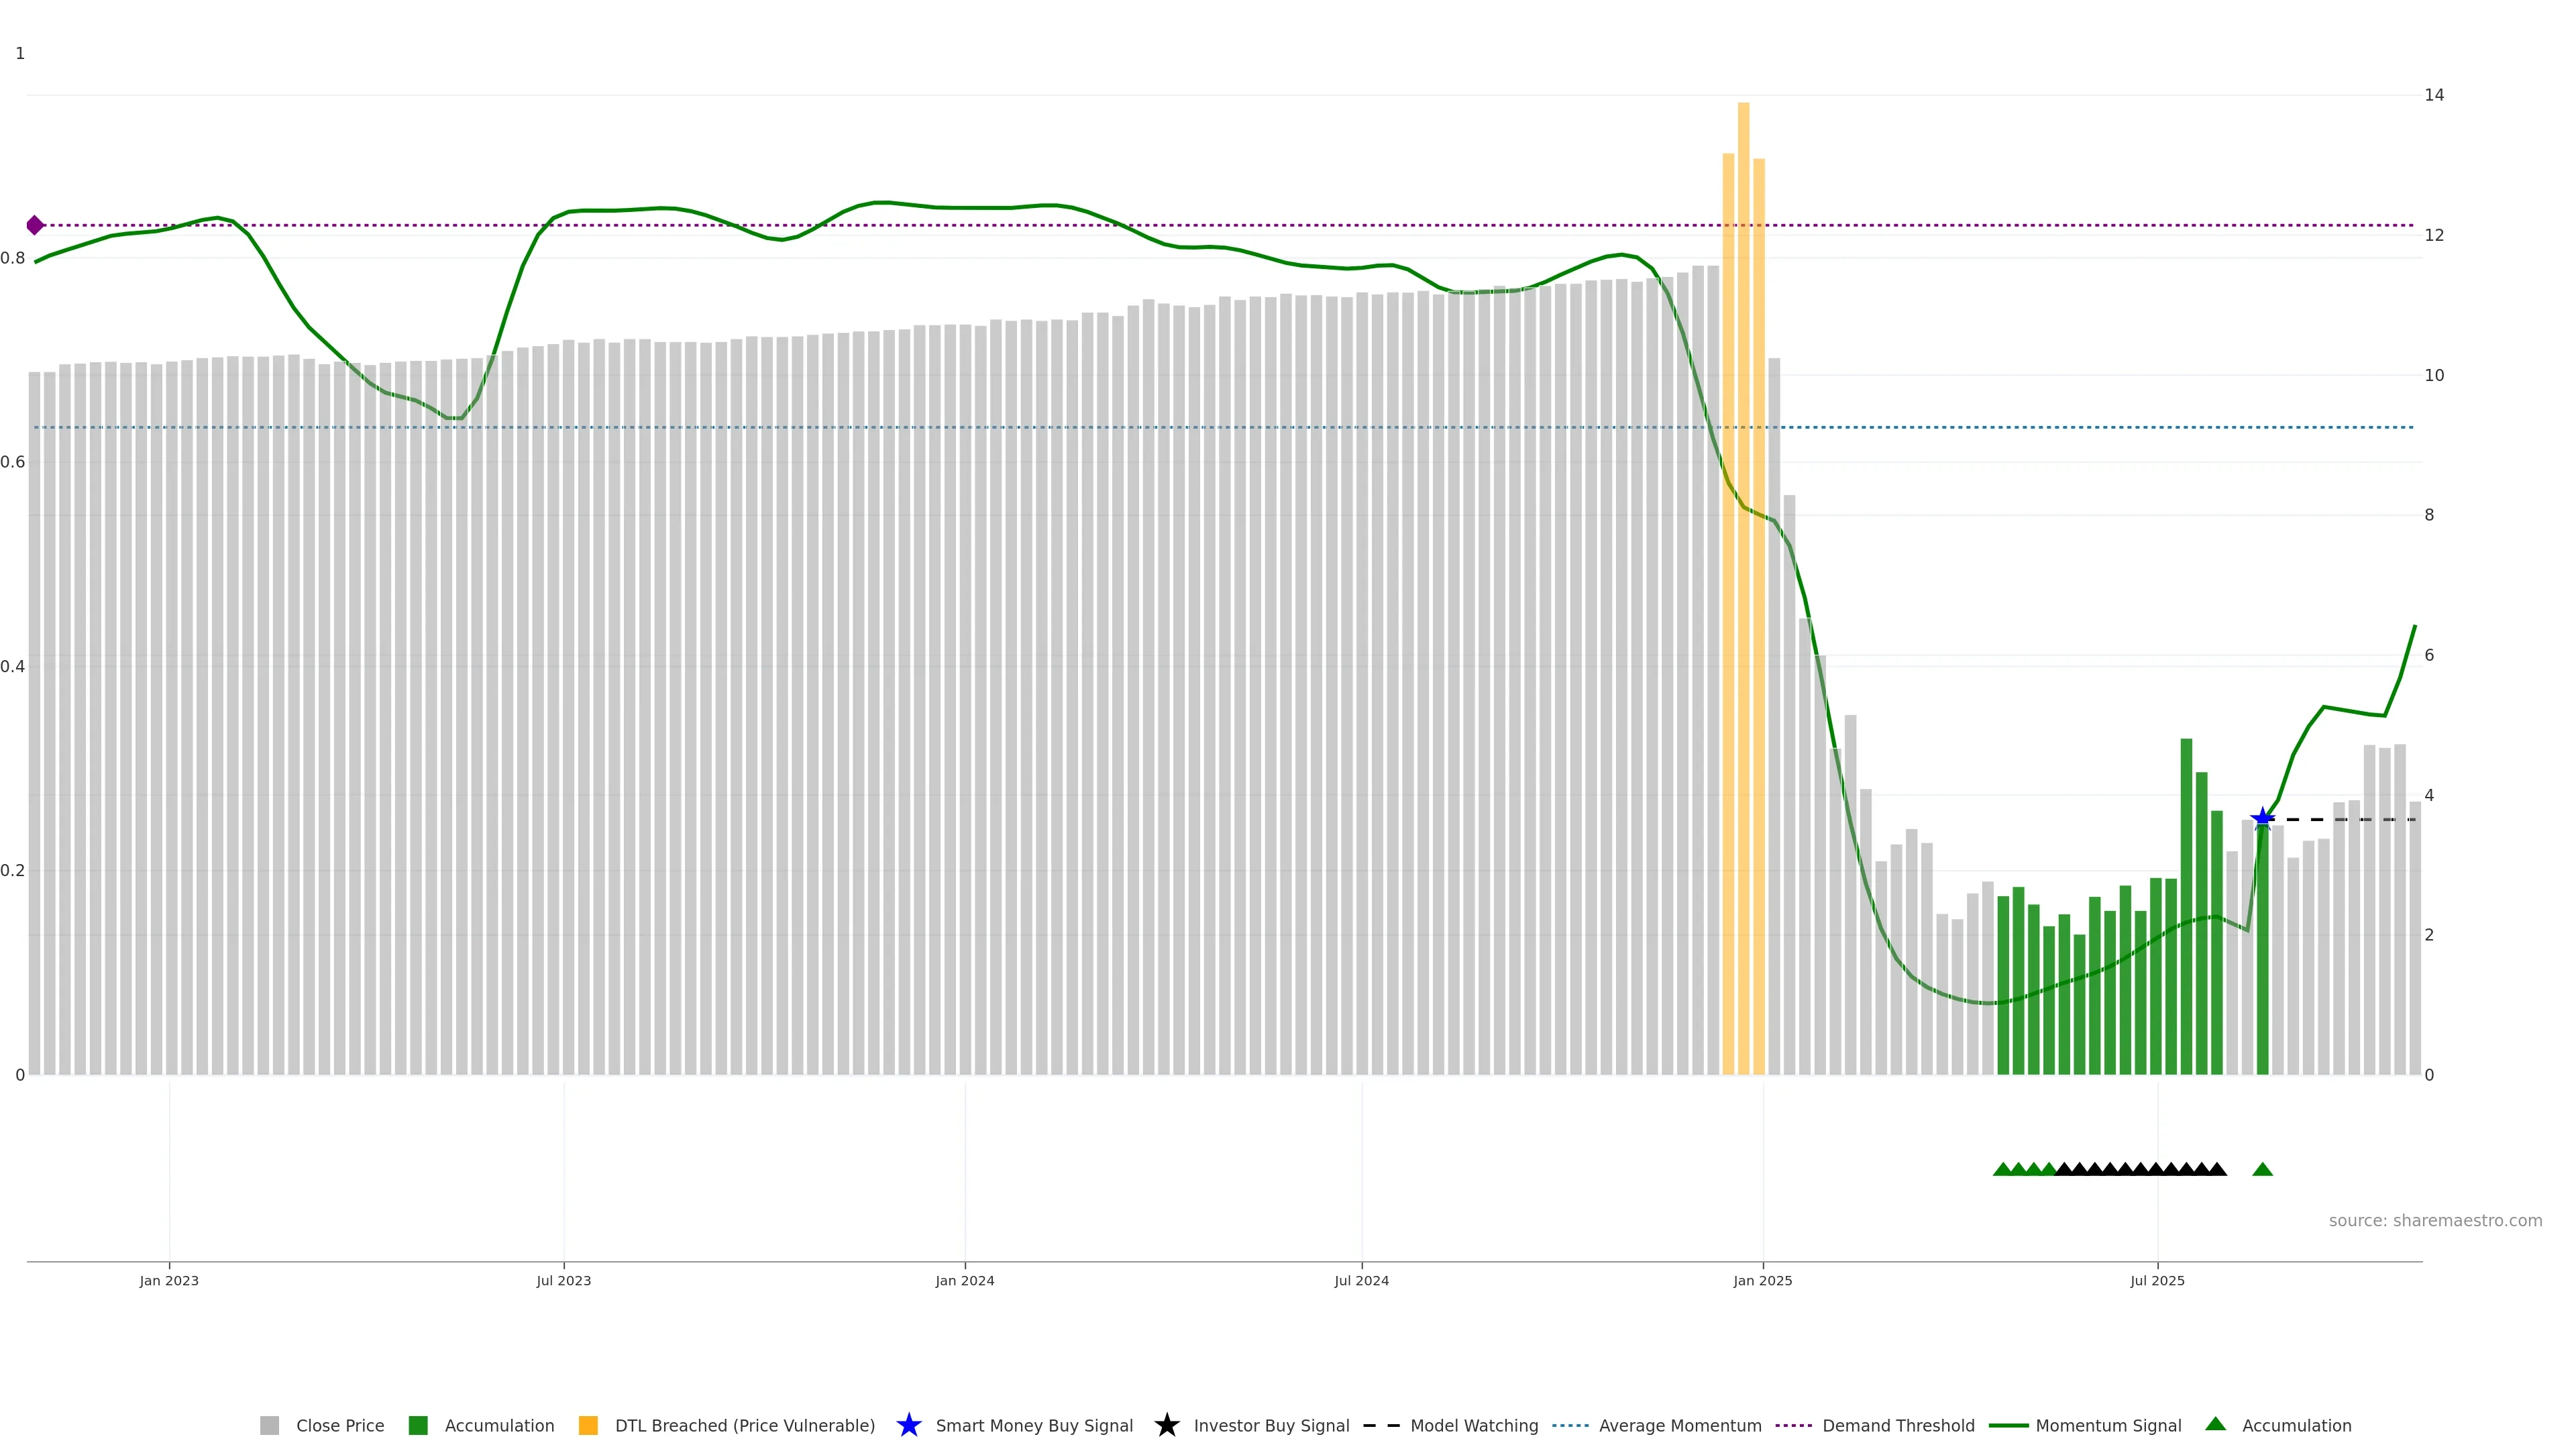This screenshot has width=2576, height=1449.
Task: Click the orange DTL Breached legend square
Action: pyautogui.click(x=588, y=1425)
